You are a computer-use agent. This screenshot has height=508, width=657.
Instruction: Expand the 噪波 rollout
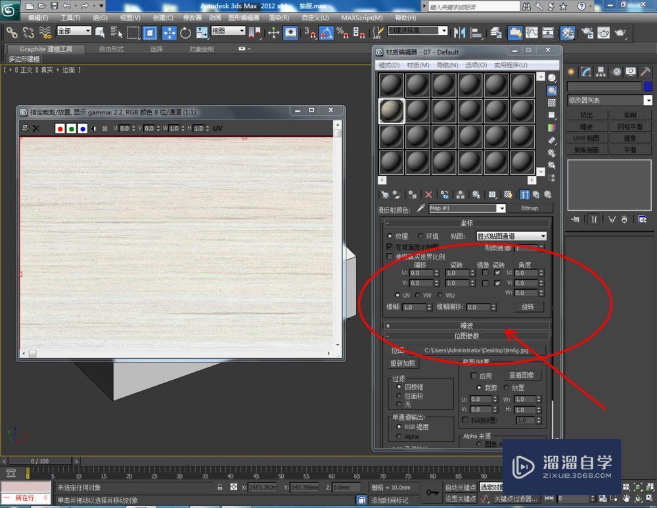[466, 325]
